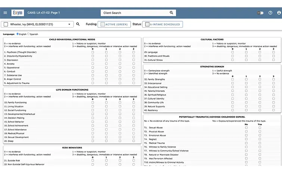The height and width of the screenshot is (173, 282).
Task: Click the magnifier icon in Client Search
Action: tap(171, 13)
